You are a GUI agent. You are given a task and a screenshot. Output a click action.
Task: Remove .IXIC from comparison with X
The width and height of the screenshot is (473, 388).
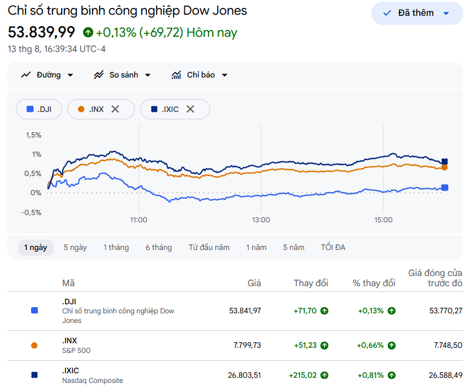[x=190, y=109]
